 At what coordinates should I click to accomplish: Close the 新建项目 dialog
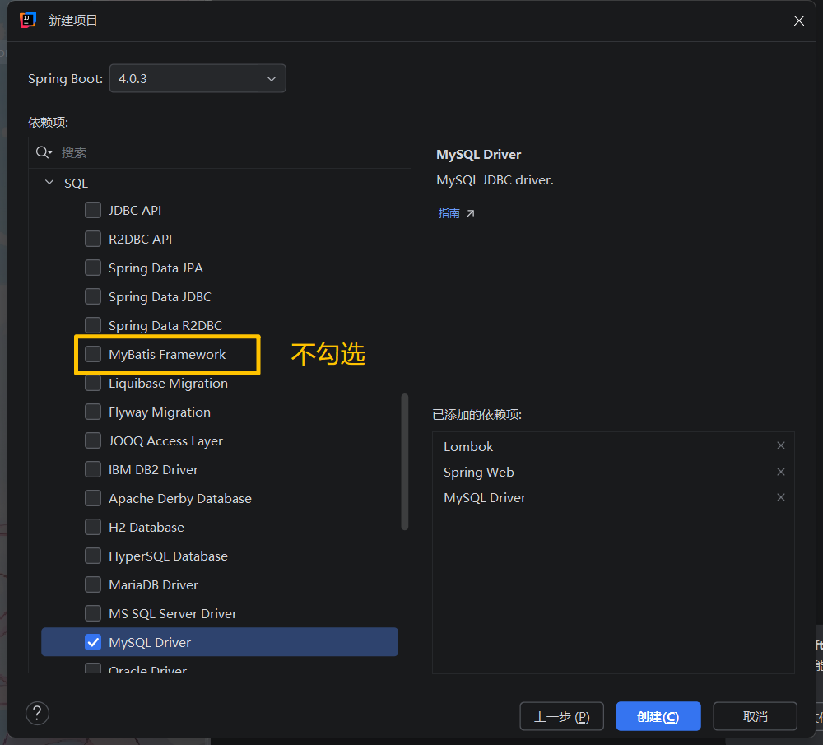coord(799,21)
